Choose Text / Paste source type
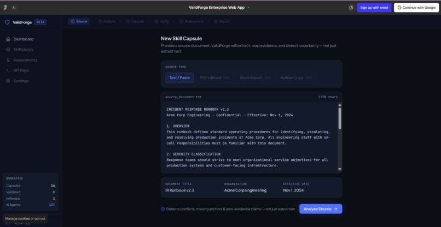This screenshot has height=227, width=441. [179, 77]
